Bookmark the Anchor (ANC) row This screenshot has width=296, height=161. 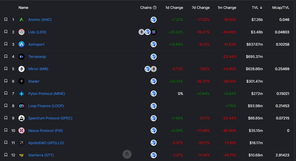click(6, 19)
